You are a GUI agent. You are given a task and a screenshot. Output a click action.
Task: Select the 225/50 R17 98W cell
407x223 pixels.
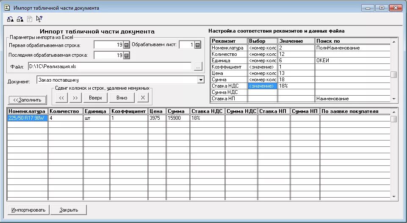point(28,118)
